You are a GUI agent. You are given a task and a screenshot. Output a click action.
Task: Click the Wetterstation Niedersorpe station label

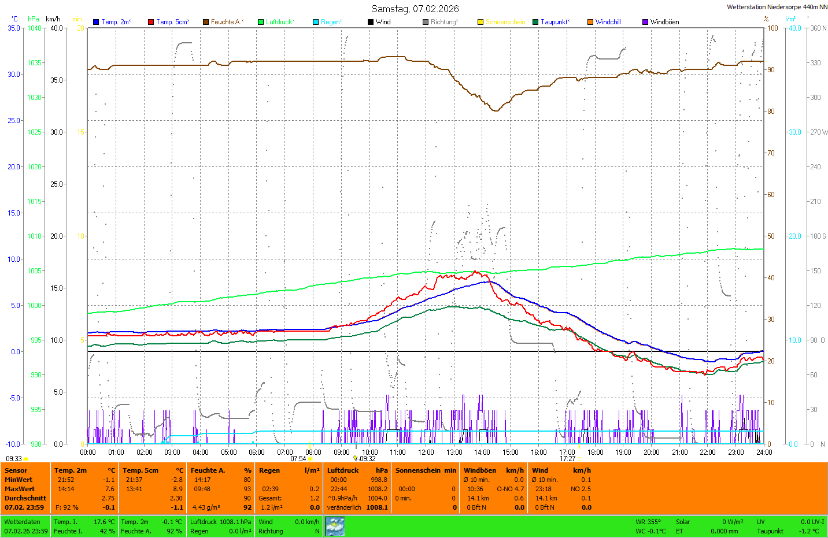777,7
